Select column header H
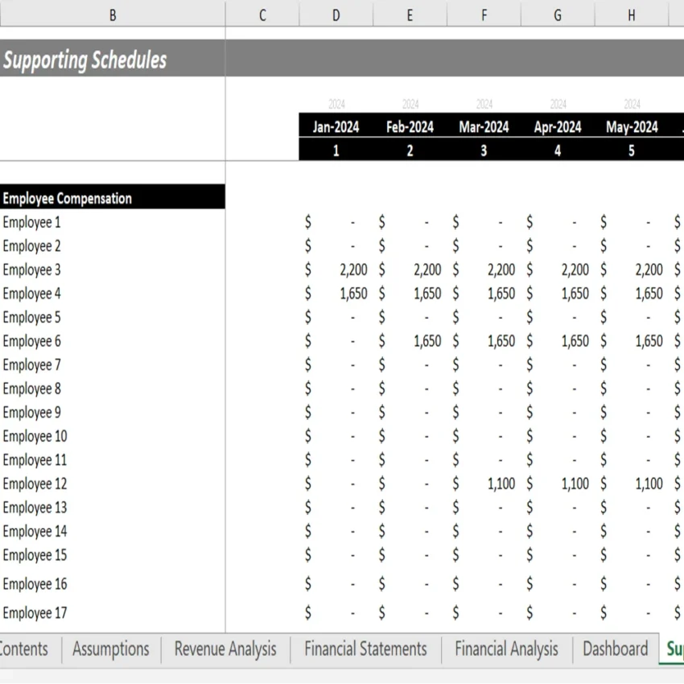 [631, 14]
